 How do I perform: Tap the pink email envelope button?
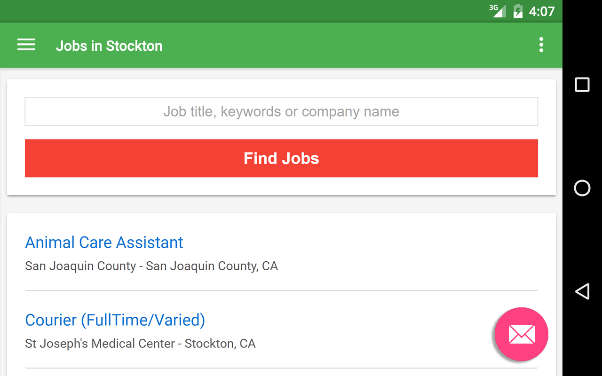pos(521,334)
